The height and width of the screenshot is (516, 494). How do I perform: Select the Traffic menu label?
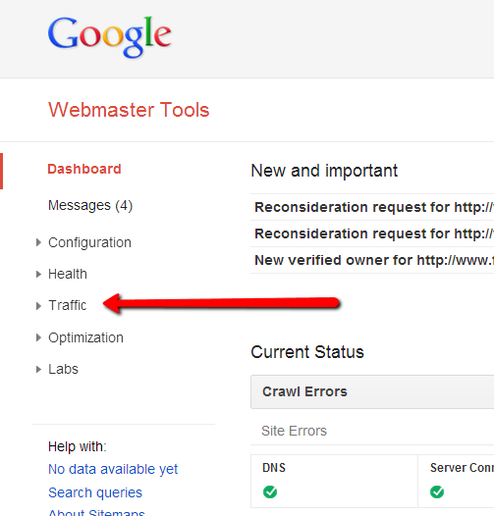[68, 305]
